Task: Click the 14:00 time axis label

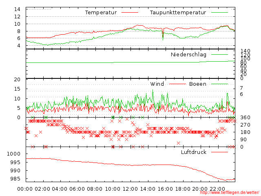Action: [x=148, y=189]
